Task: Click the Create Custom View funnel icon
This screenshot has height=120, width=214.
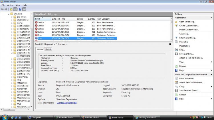Action: point(176,26)
